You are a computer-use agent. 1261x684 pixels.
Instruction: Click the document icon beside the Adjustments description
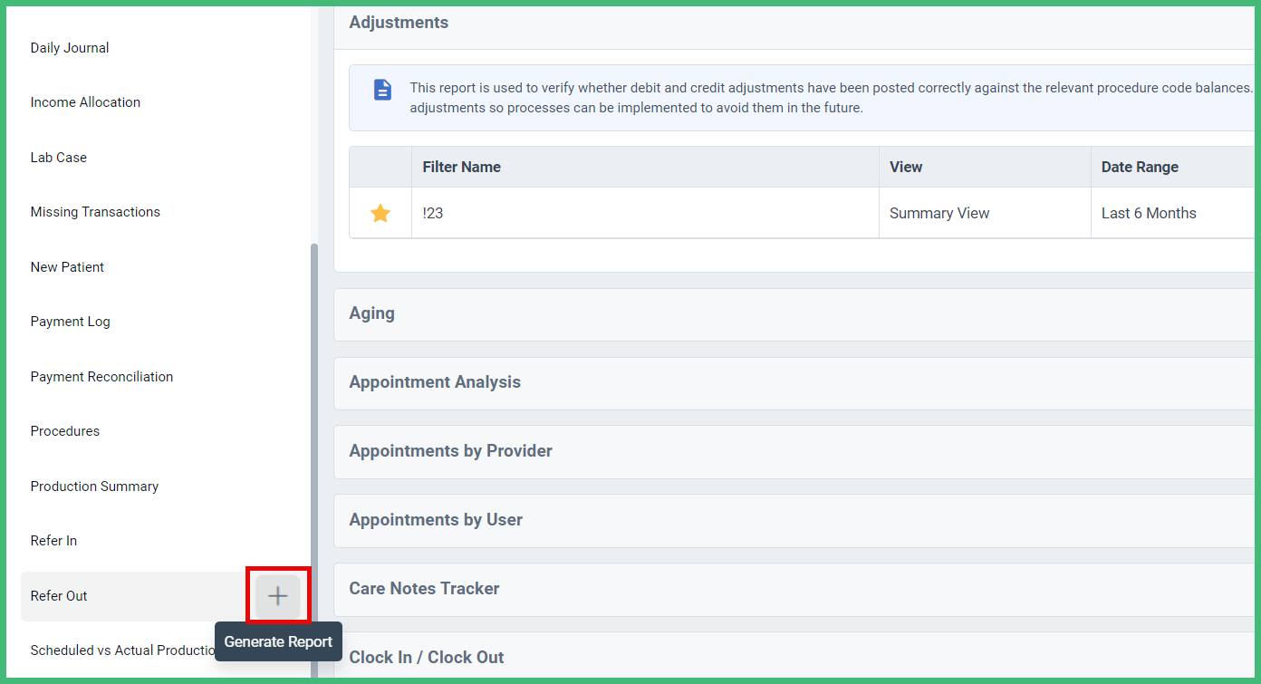382,89
